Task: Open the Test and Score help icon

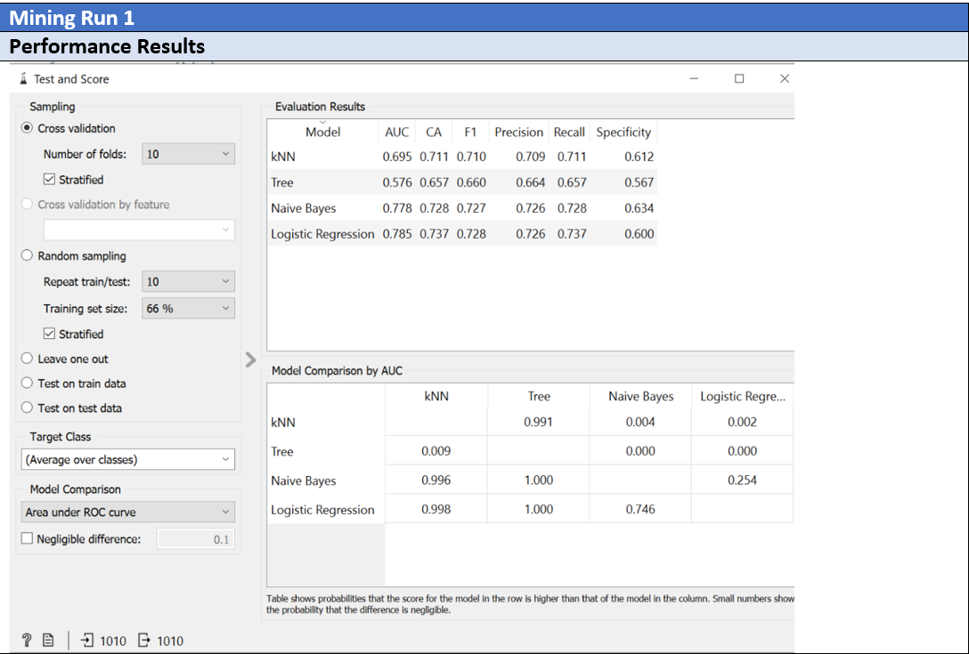Action: (x=26, y=640)
